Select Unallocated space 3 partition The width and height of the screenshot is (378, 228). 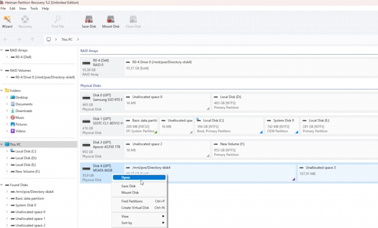tap(338, 172)
